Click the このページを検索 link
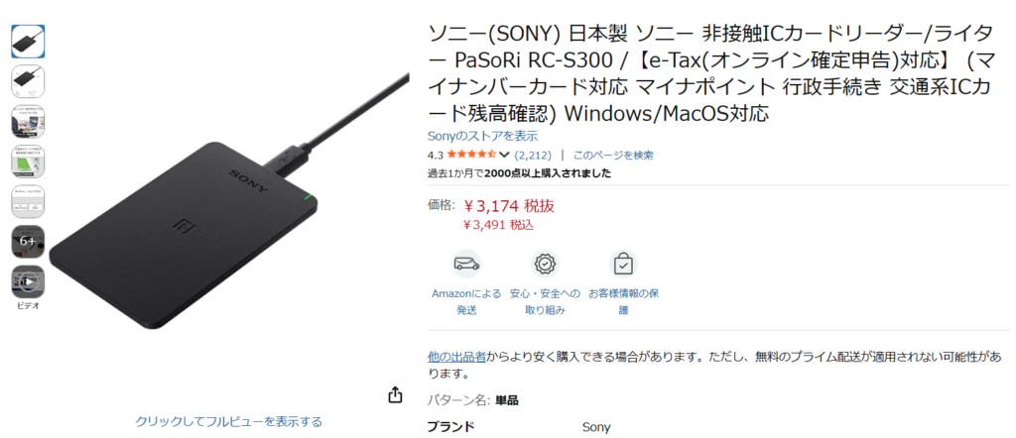 coord(613,155)
